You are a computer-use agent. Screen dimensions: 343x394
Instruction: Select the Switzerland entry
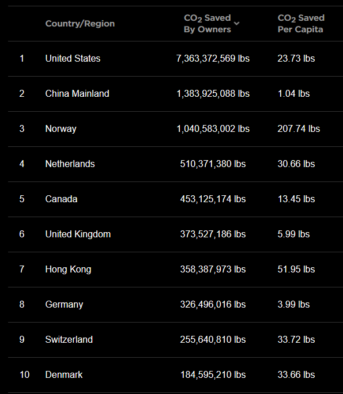pos(69,340)
